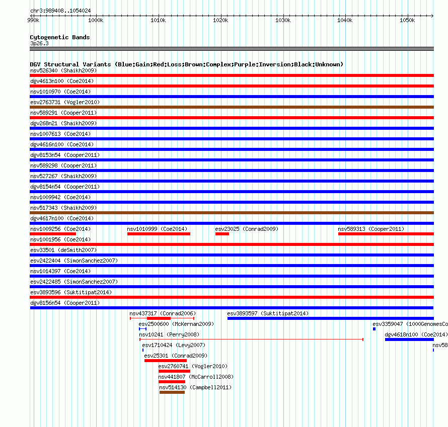Click the 1020k ruler position marker

[x=220, y=20]
